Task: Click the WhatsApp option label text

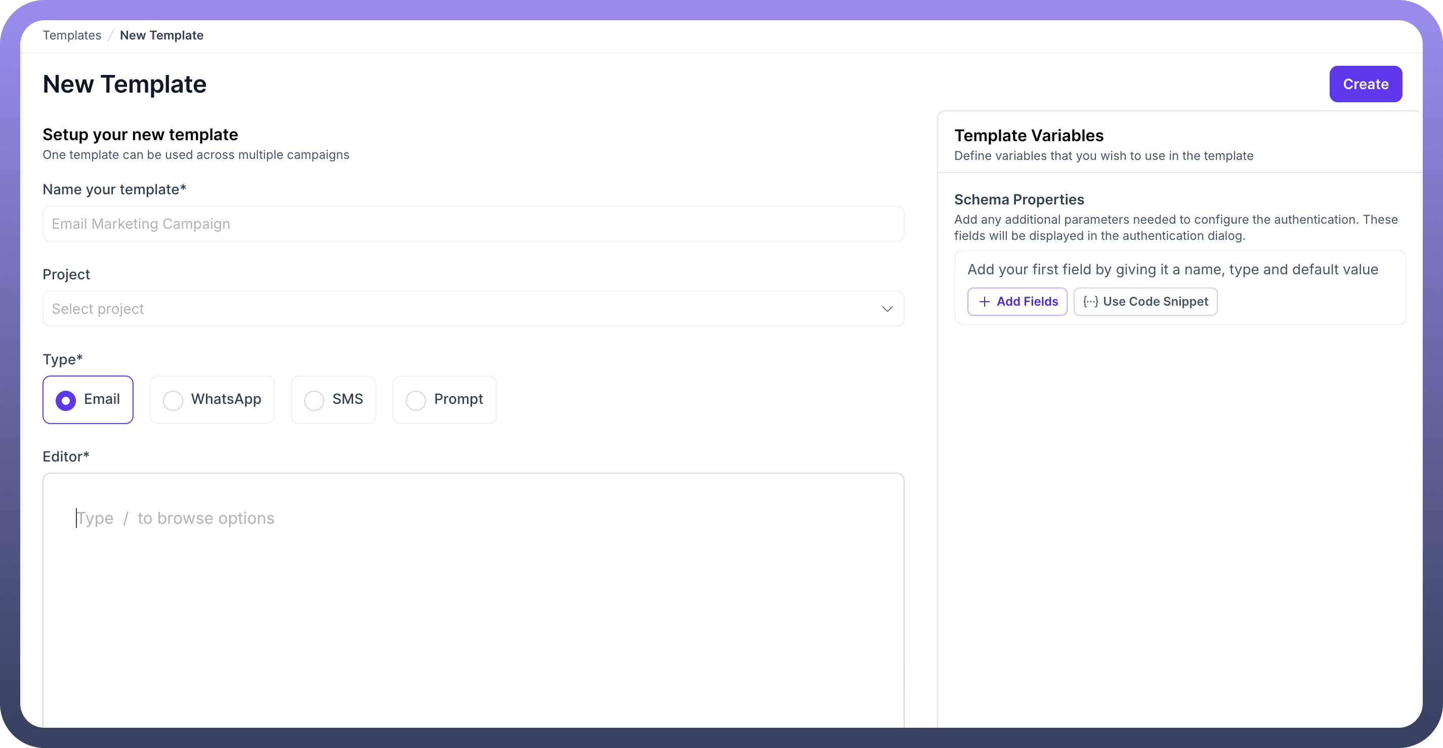Action: (x=226, y=399)
